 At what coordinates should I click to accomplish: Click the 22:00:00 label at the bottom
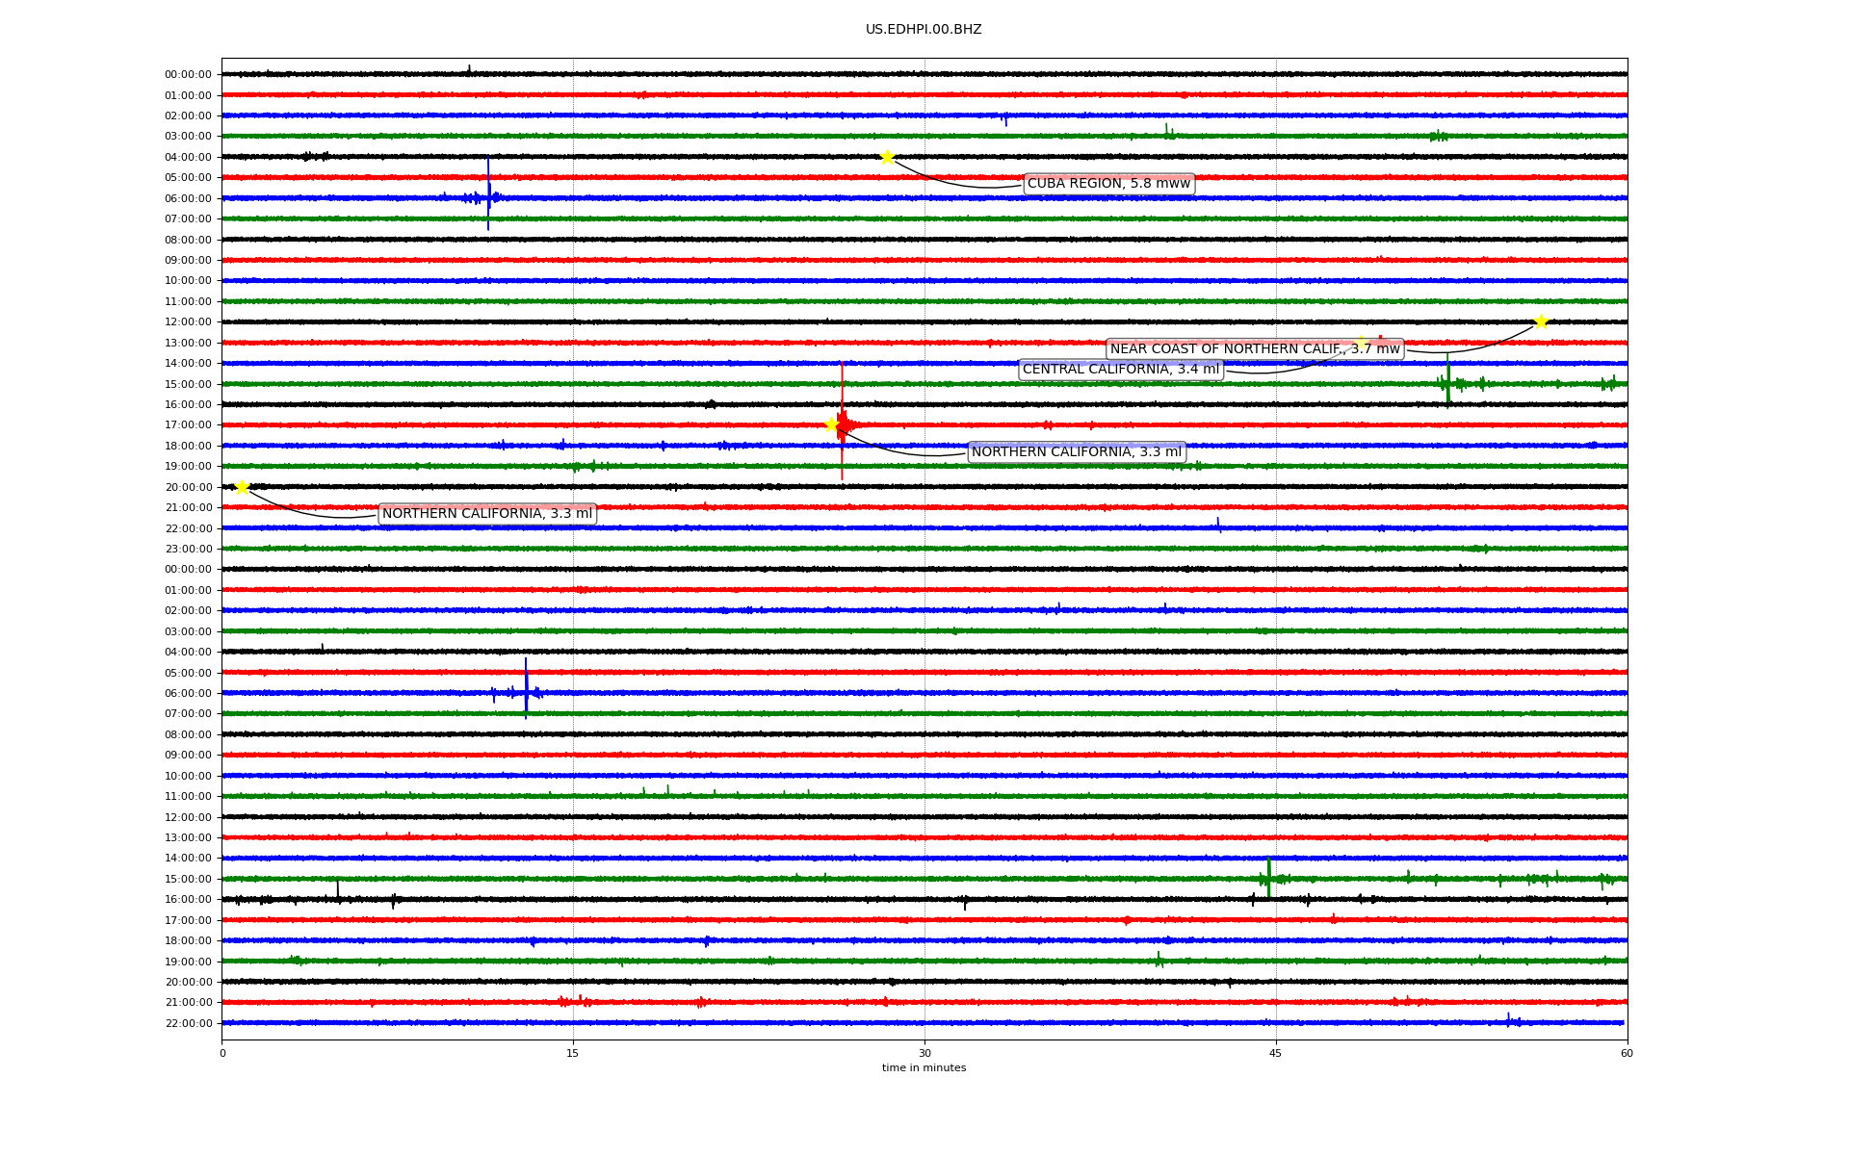click(x=188, y=1023)
